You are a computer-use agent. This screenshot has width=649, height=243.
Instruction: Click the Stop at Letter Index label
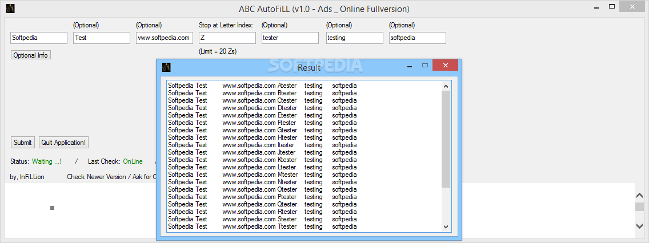coord(226,25)
